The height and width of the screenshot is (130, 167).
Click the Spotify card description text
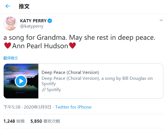[97, 81]
